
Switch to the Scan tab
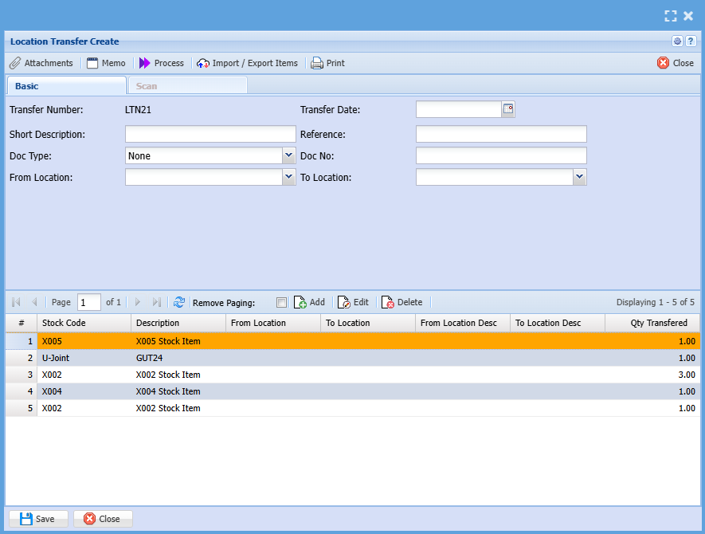click(147, 86)
